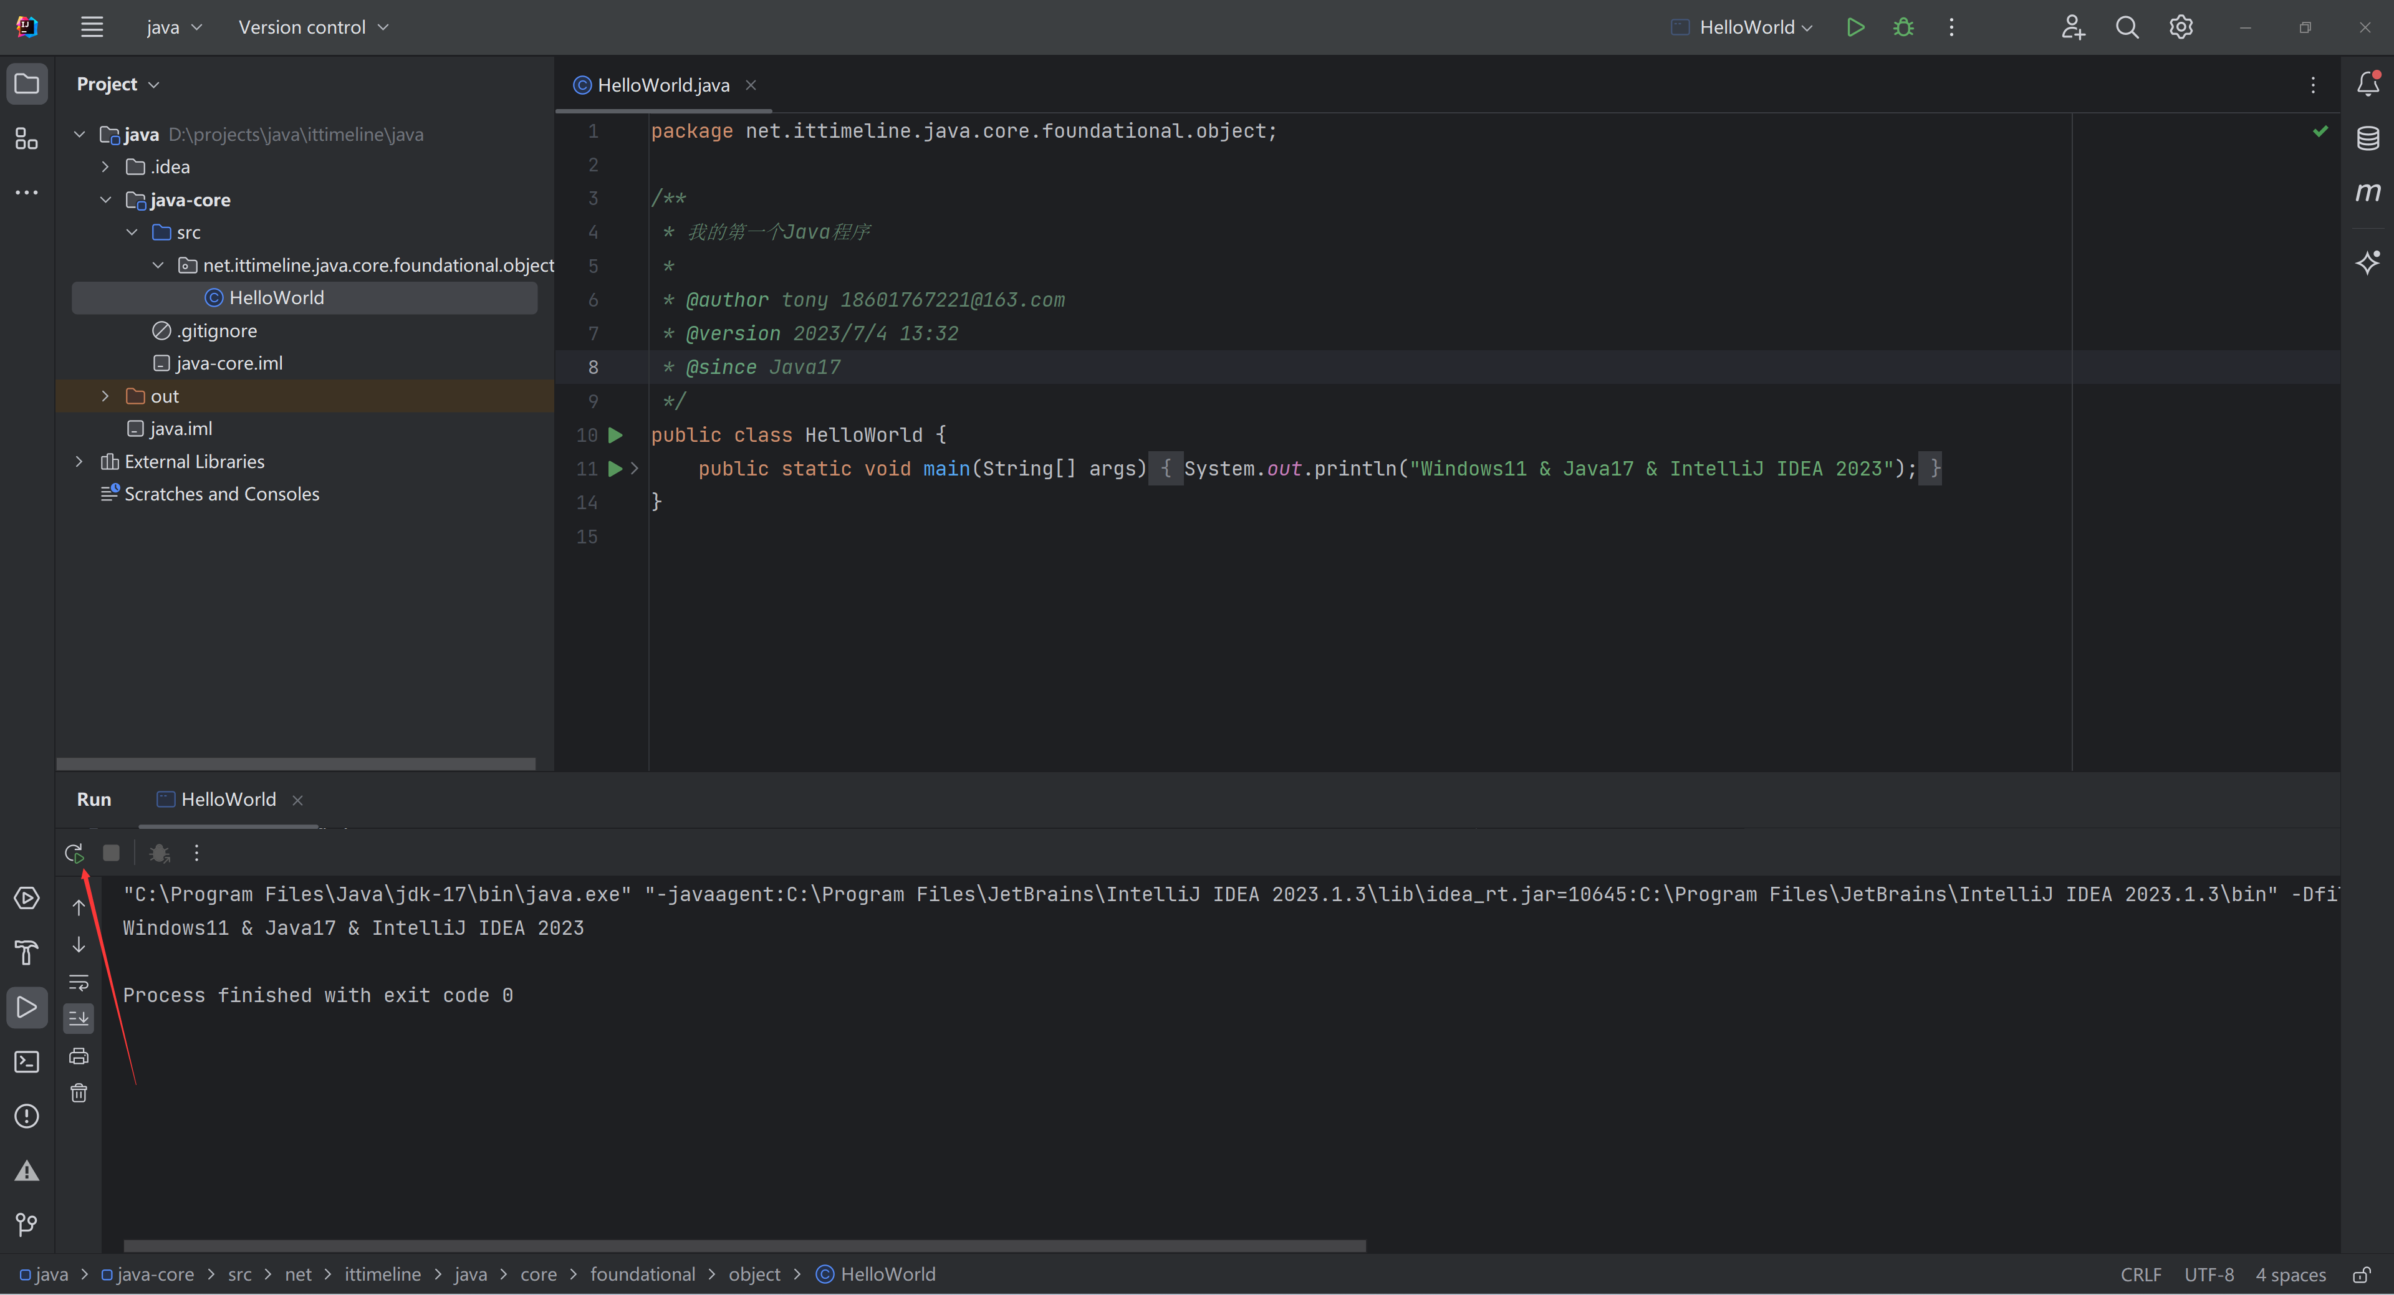The width and height of the screenshot is (2394, 1295).
Task: Click the Stop process square button
Action: tap(110, 853)
